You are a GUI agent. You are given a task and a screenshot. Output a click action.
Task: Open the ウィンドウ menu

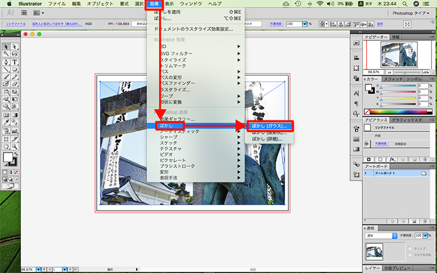190,4
